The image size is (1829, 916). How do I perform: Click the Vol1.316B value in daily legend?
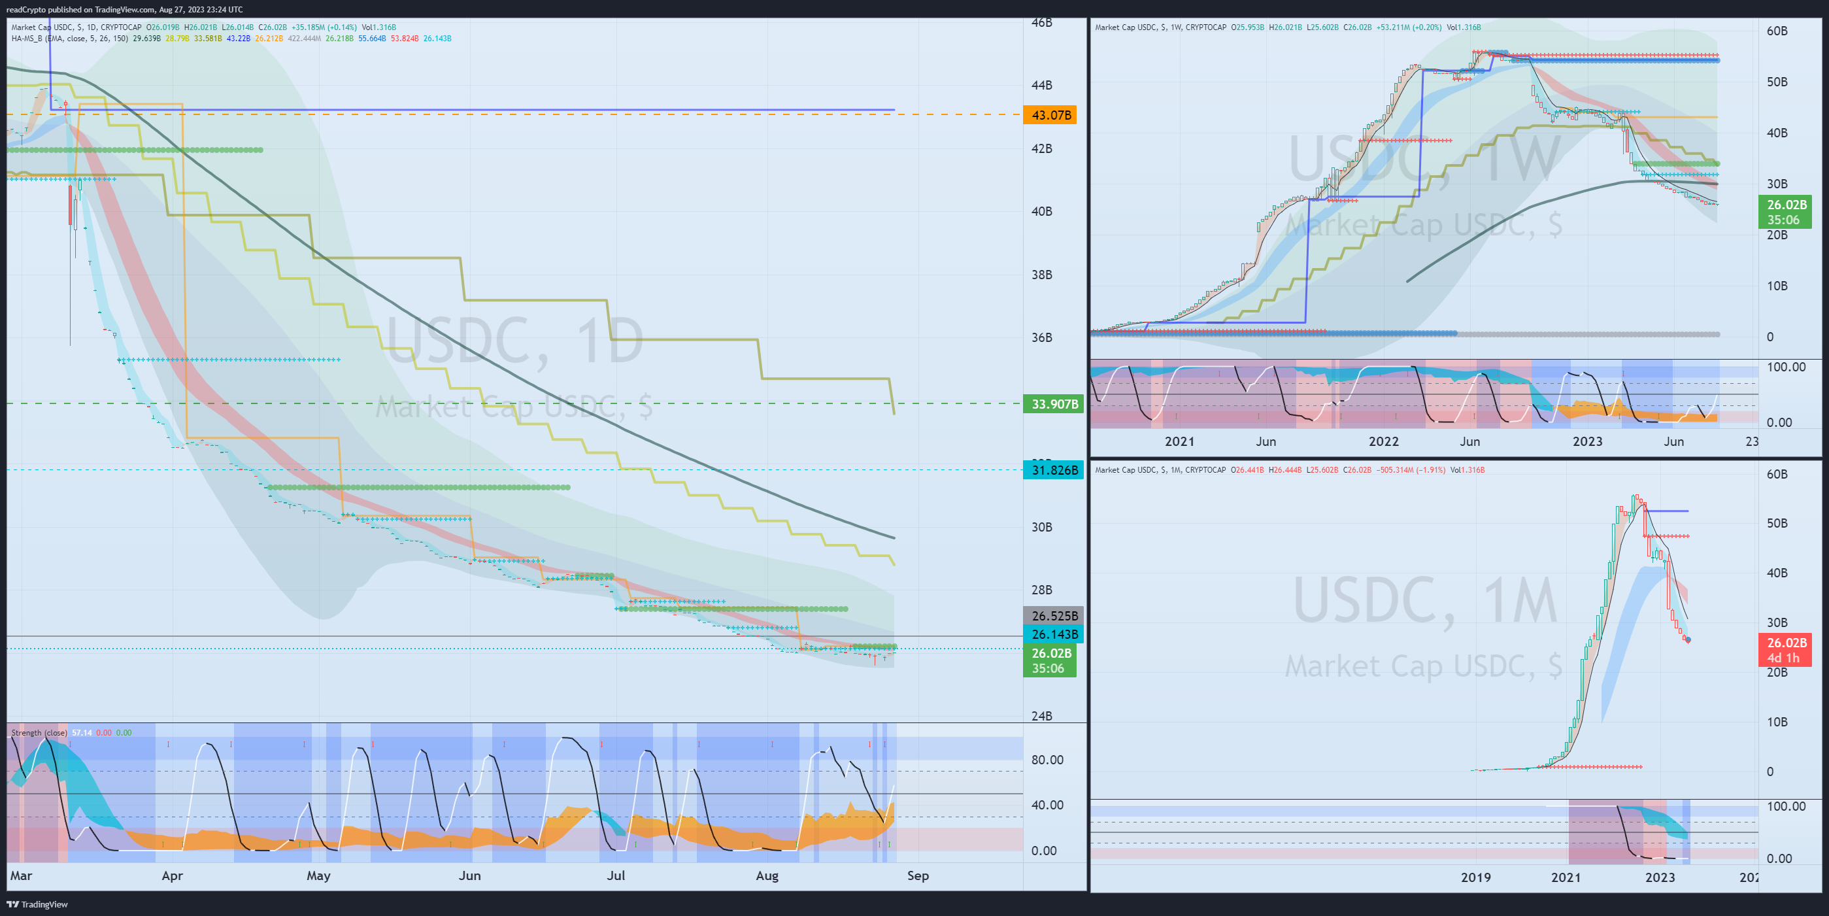pos(379,27)
